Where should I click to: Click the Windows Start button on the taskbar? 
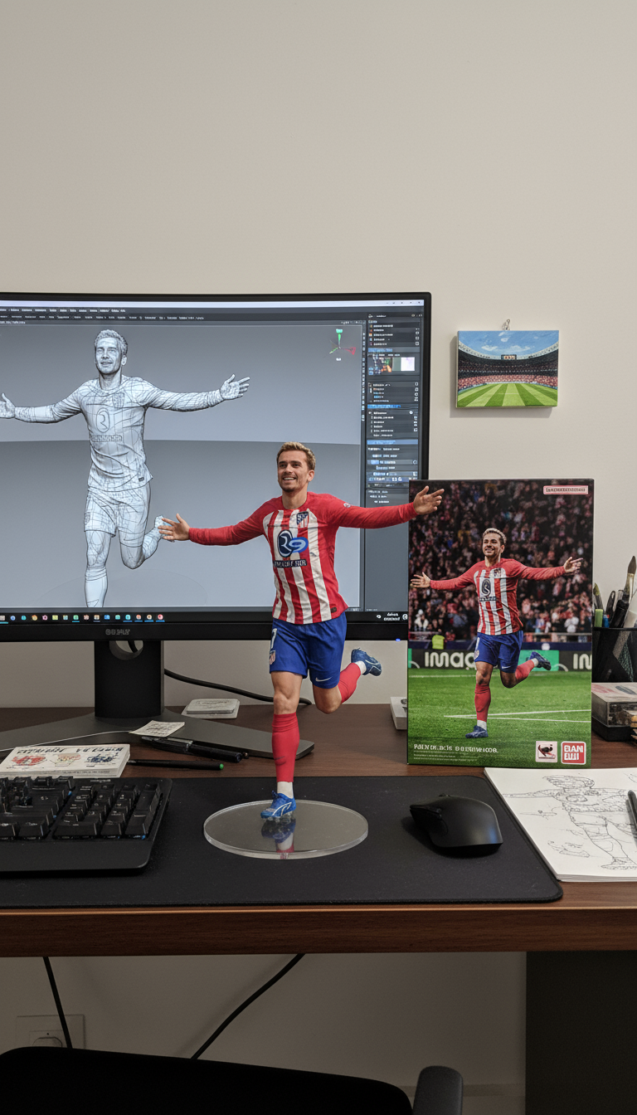click(3, 617)
